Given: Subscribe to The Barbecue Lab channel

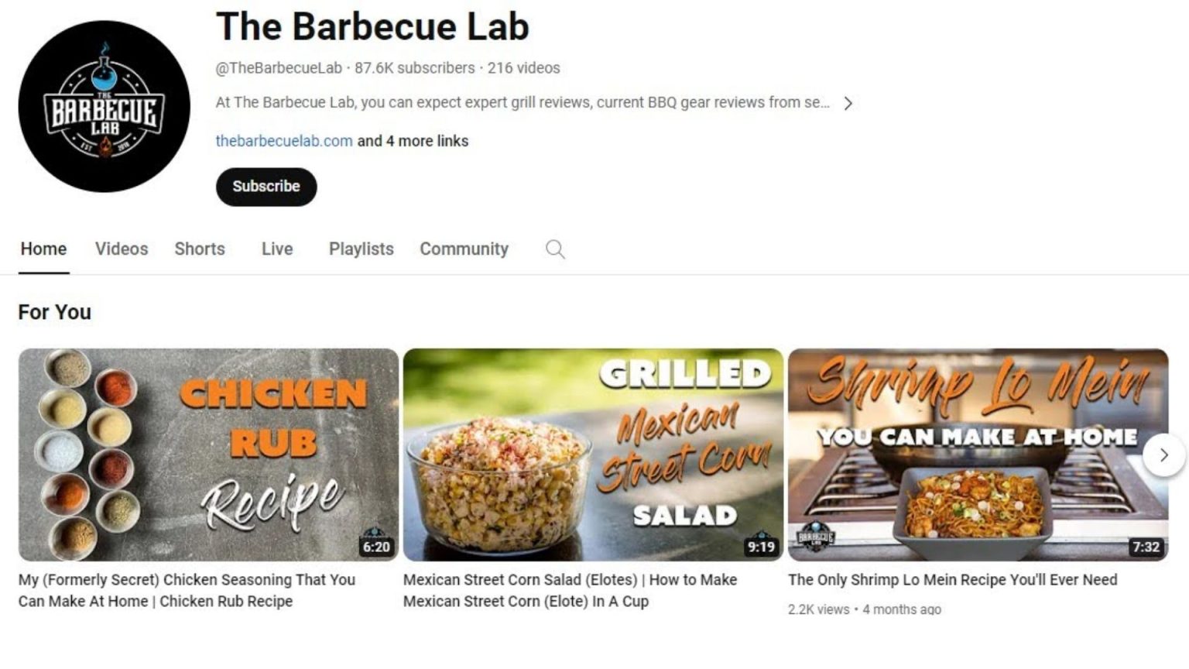Looking at the screenshot, I should [x=266, y=187].
